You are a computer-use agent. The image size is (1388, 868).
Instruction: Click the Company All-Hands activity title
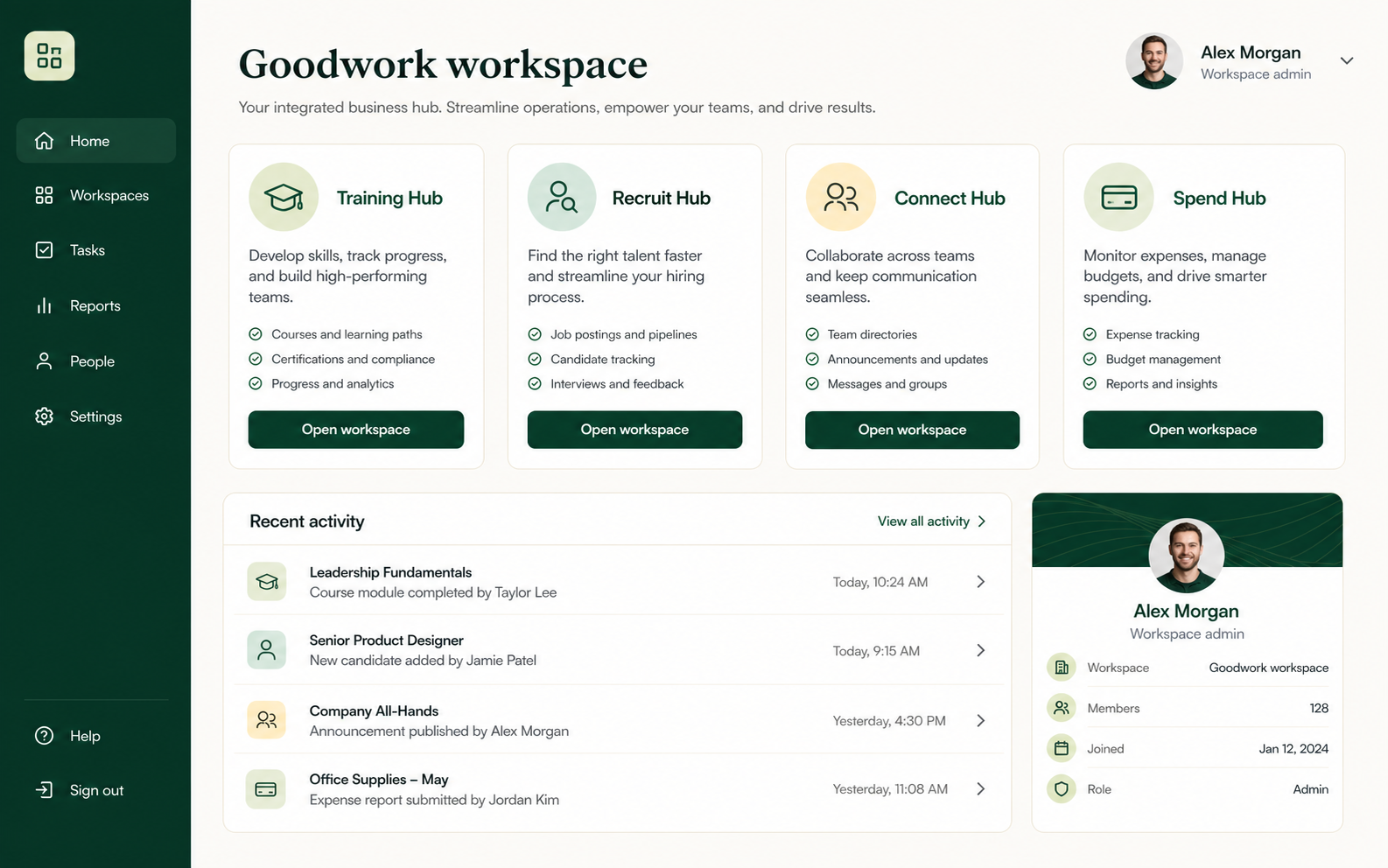pyautogui.click(x=374, y=711)
